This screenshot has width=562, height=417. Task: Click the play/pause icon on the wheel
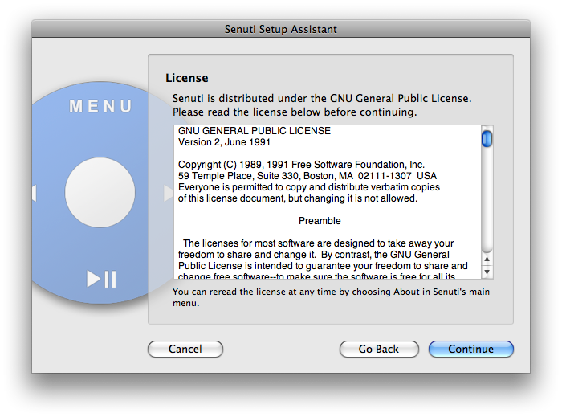(102, 279)
